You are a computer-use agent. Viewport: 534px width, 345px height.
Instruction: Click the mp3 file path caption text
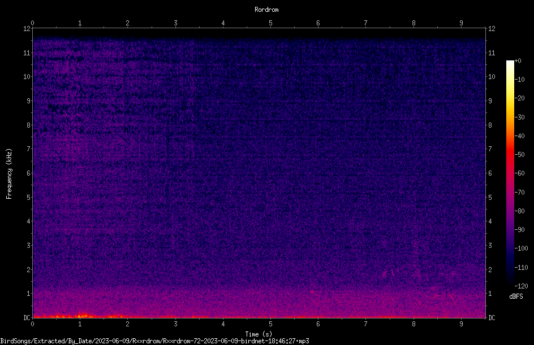point(154,341)
